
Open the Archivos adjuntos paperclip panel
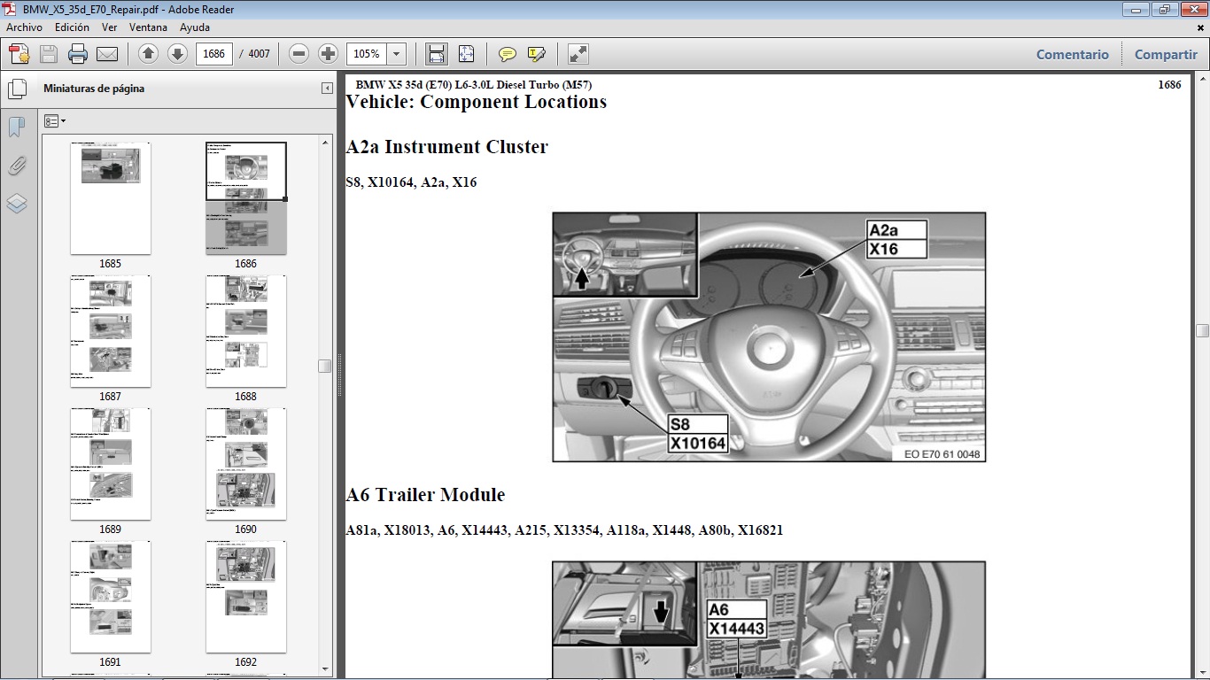17,165
